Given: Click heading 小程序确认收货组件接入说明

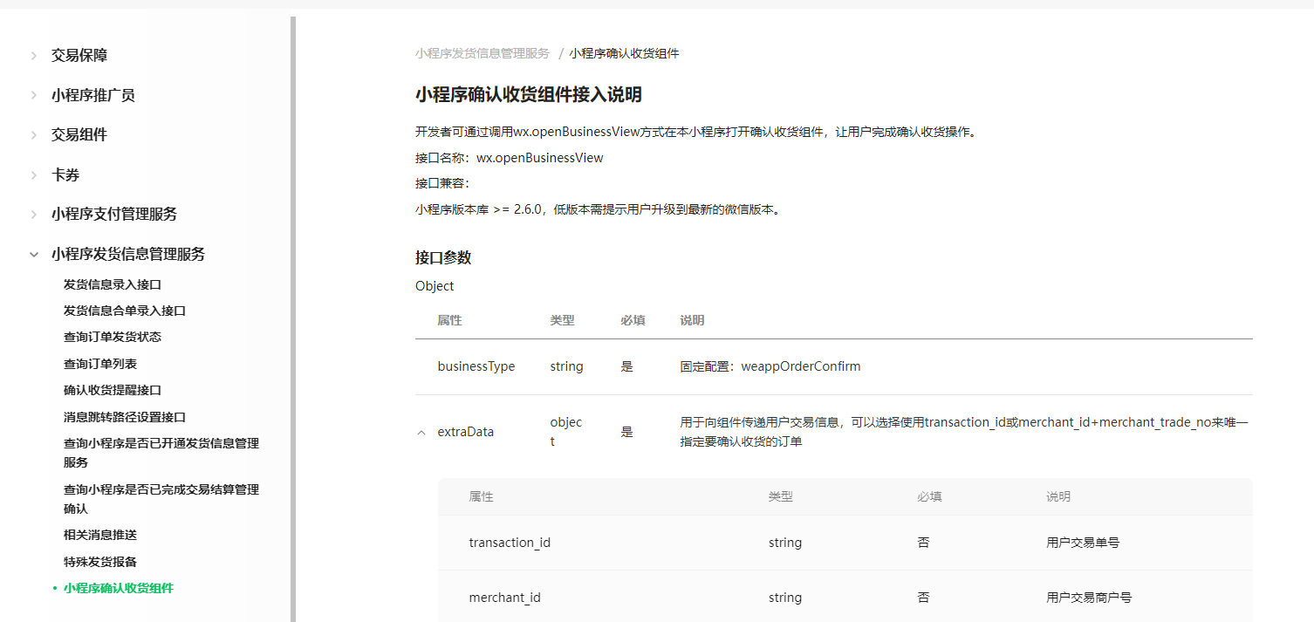Looking at the screenshot, I should click(529, 95).
